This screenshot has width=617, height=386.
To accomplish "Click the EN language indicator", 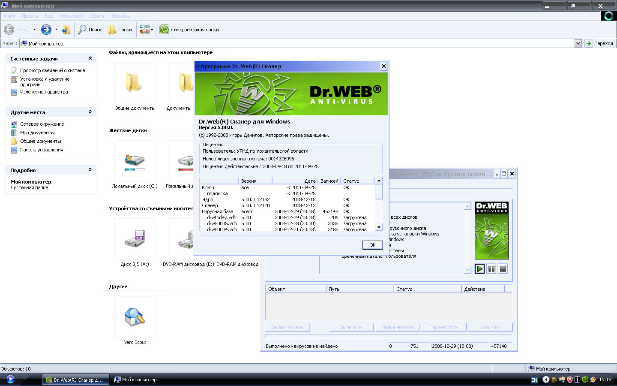I will [x=534, y=380].
